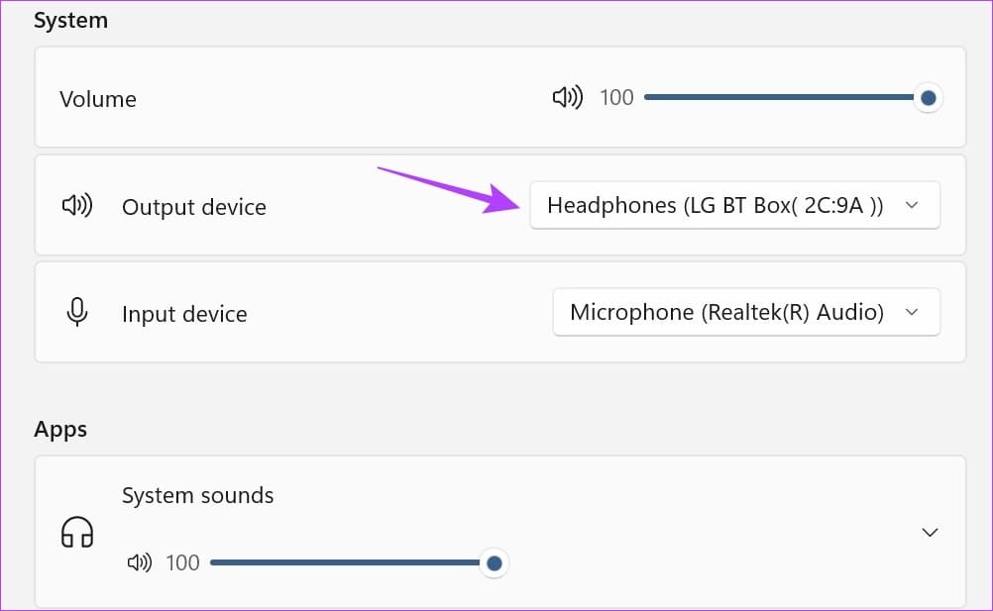The height and width of the screenshot is (611, 993).
Task: Click the System section heading
Action: [x=70, y=20]
